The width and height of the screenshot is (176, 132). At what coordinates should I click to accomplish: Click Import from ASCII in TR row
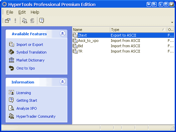click(125, 51)
